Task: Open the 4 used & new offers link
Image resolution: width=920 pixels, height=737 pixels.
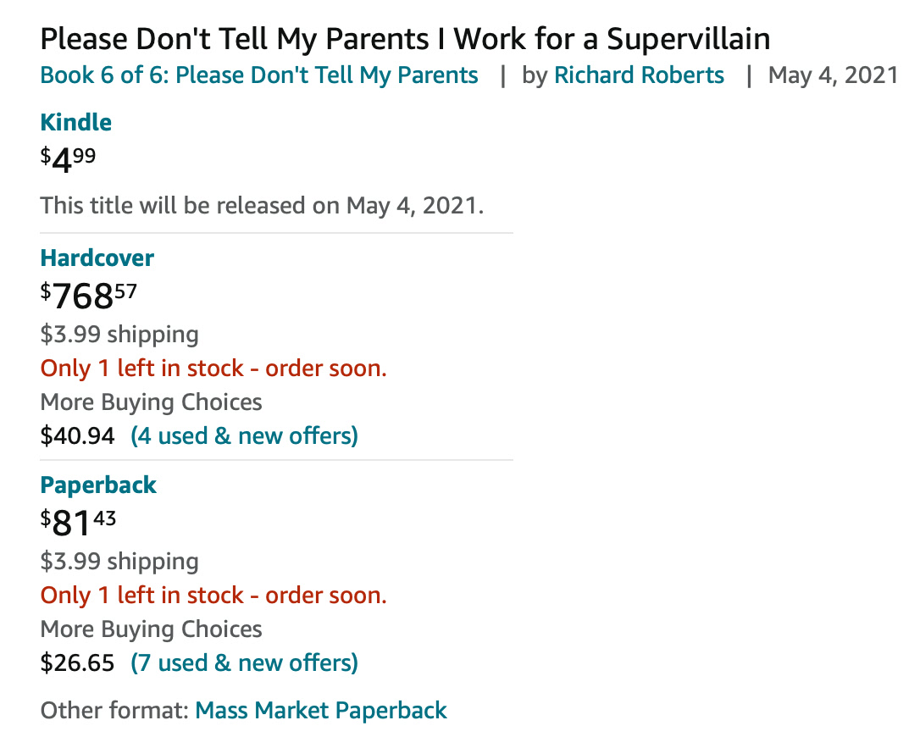Action: pyautogui.click(x=244, y=436)
